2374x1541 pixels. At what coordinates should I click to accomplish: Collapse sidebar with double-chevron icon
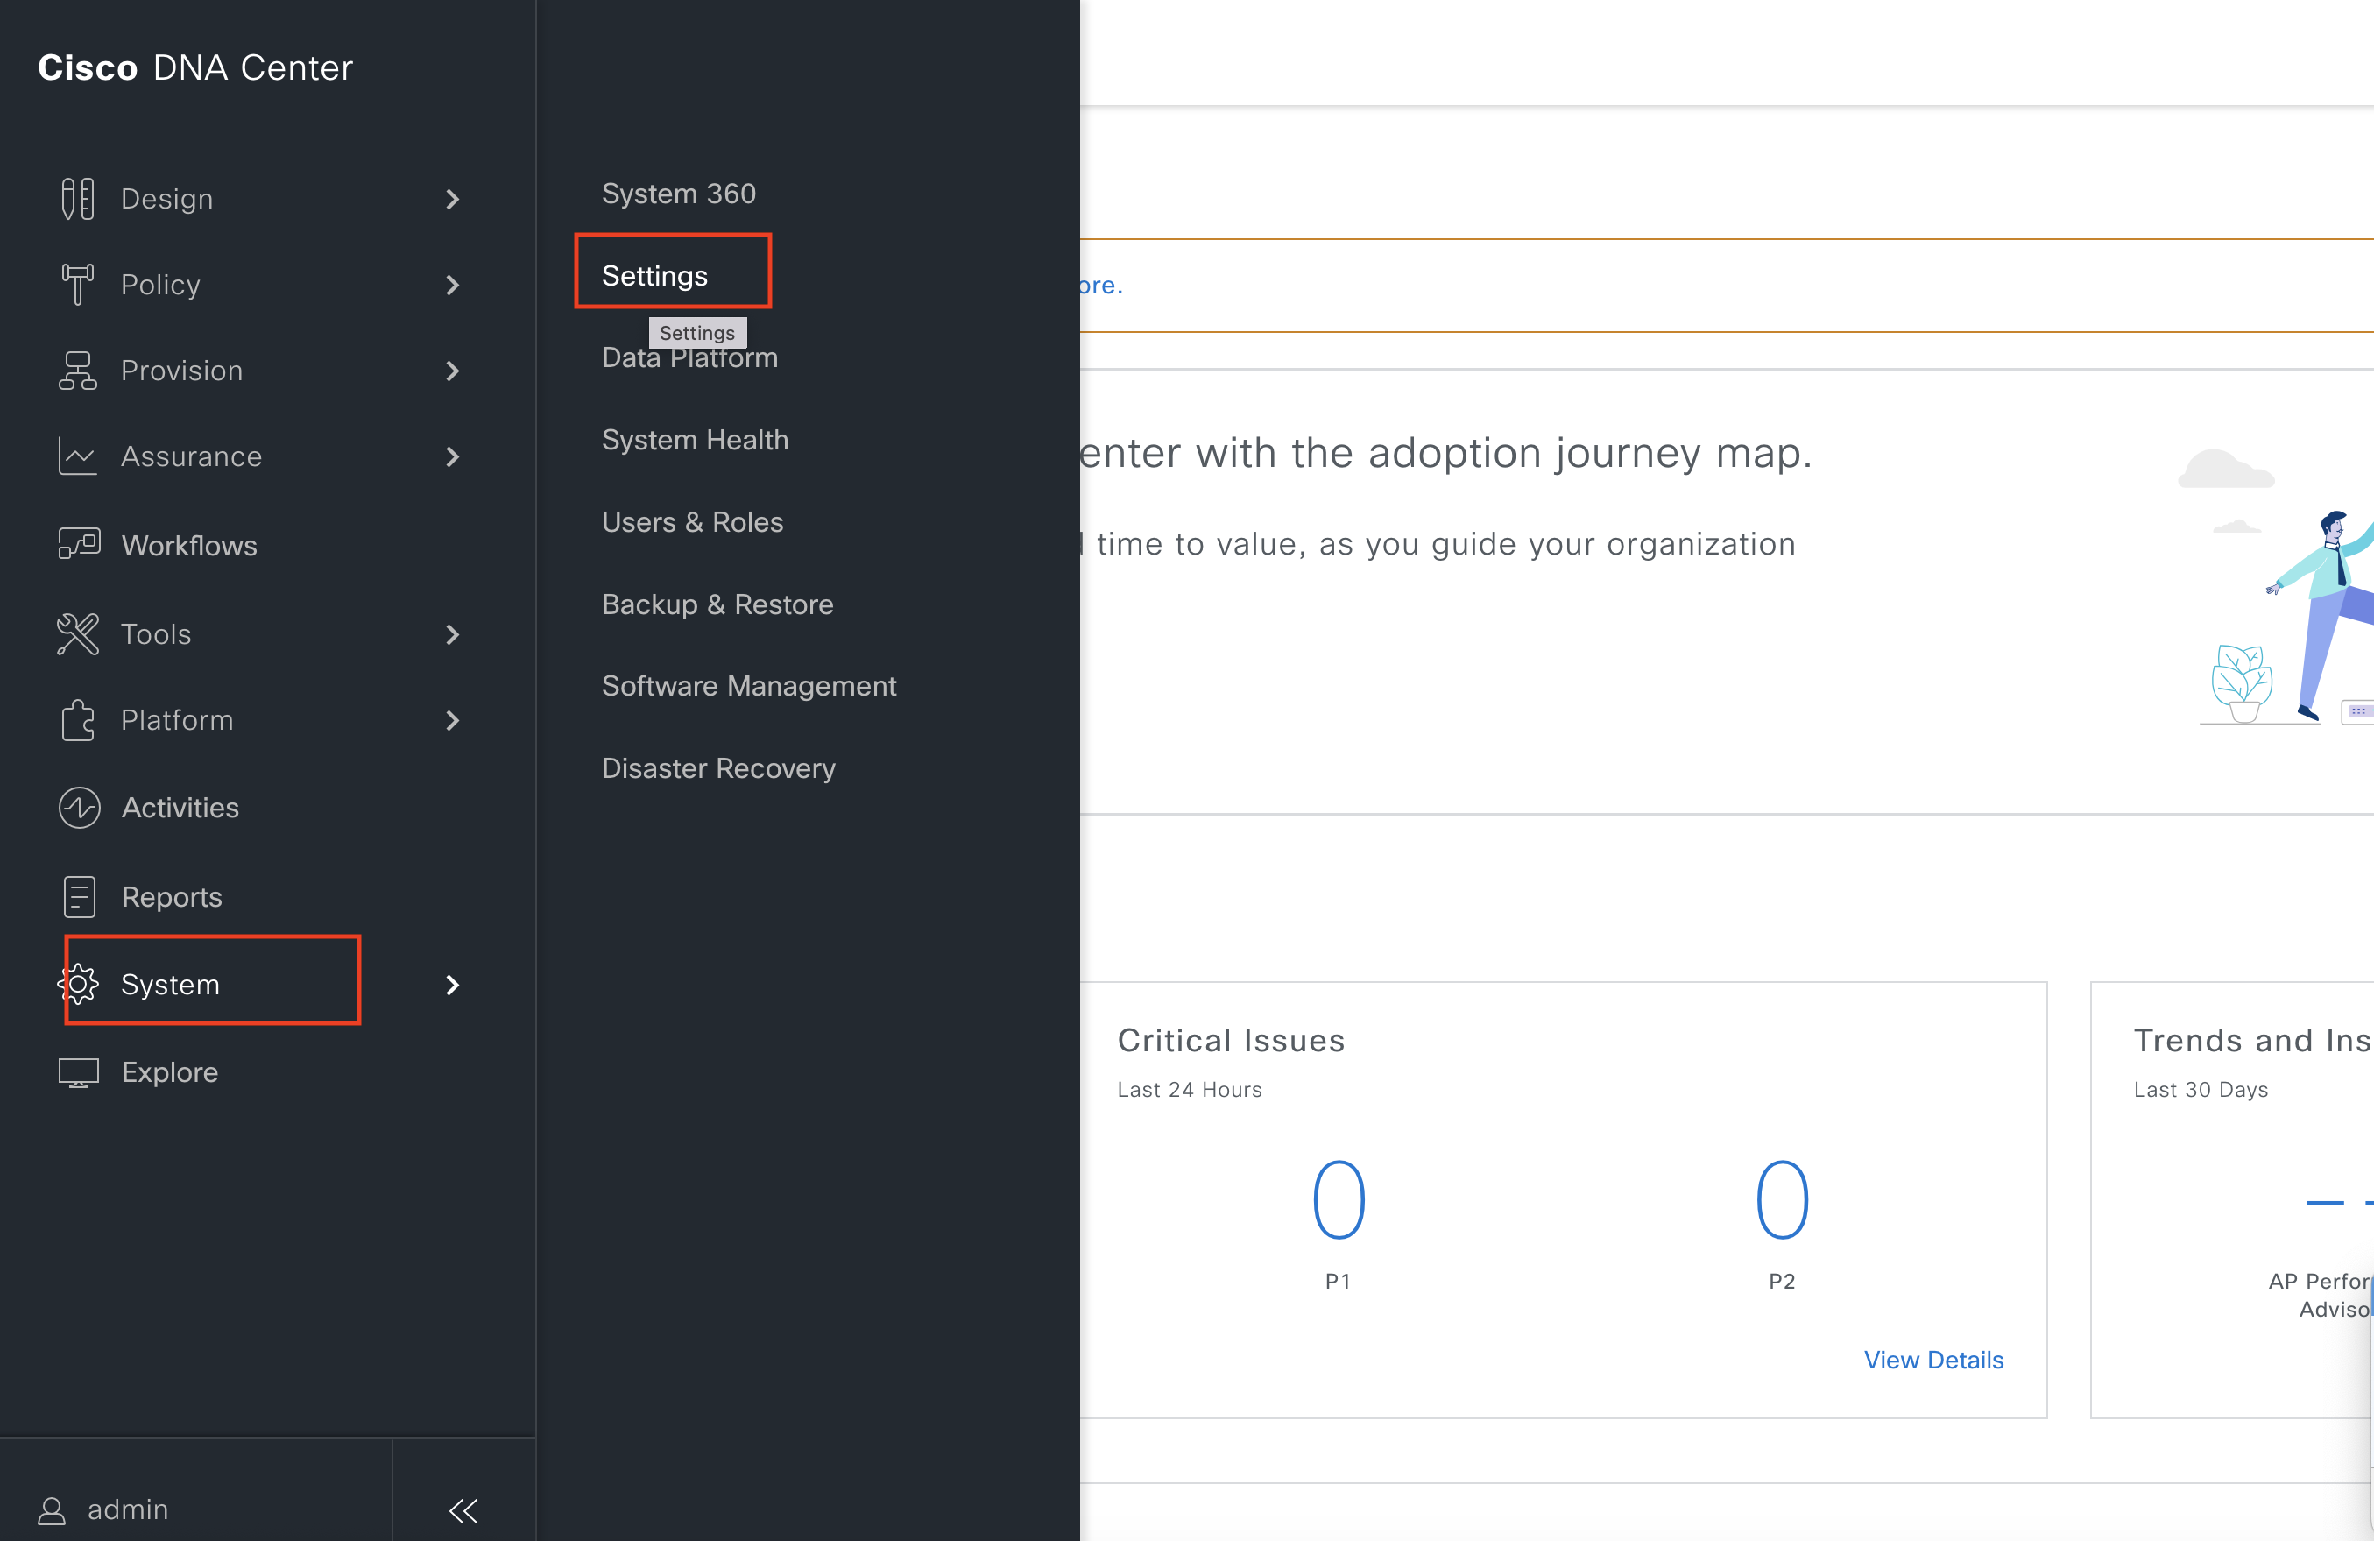[463, 1510]
